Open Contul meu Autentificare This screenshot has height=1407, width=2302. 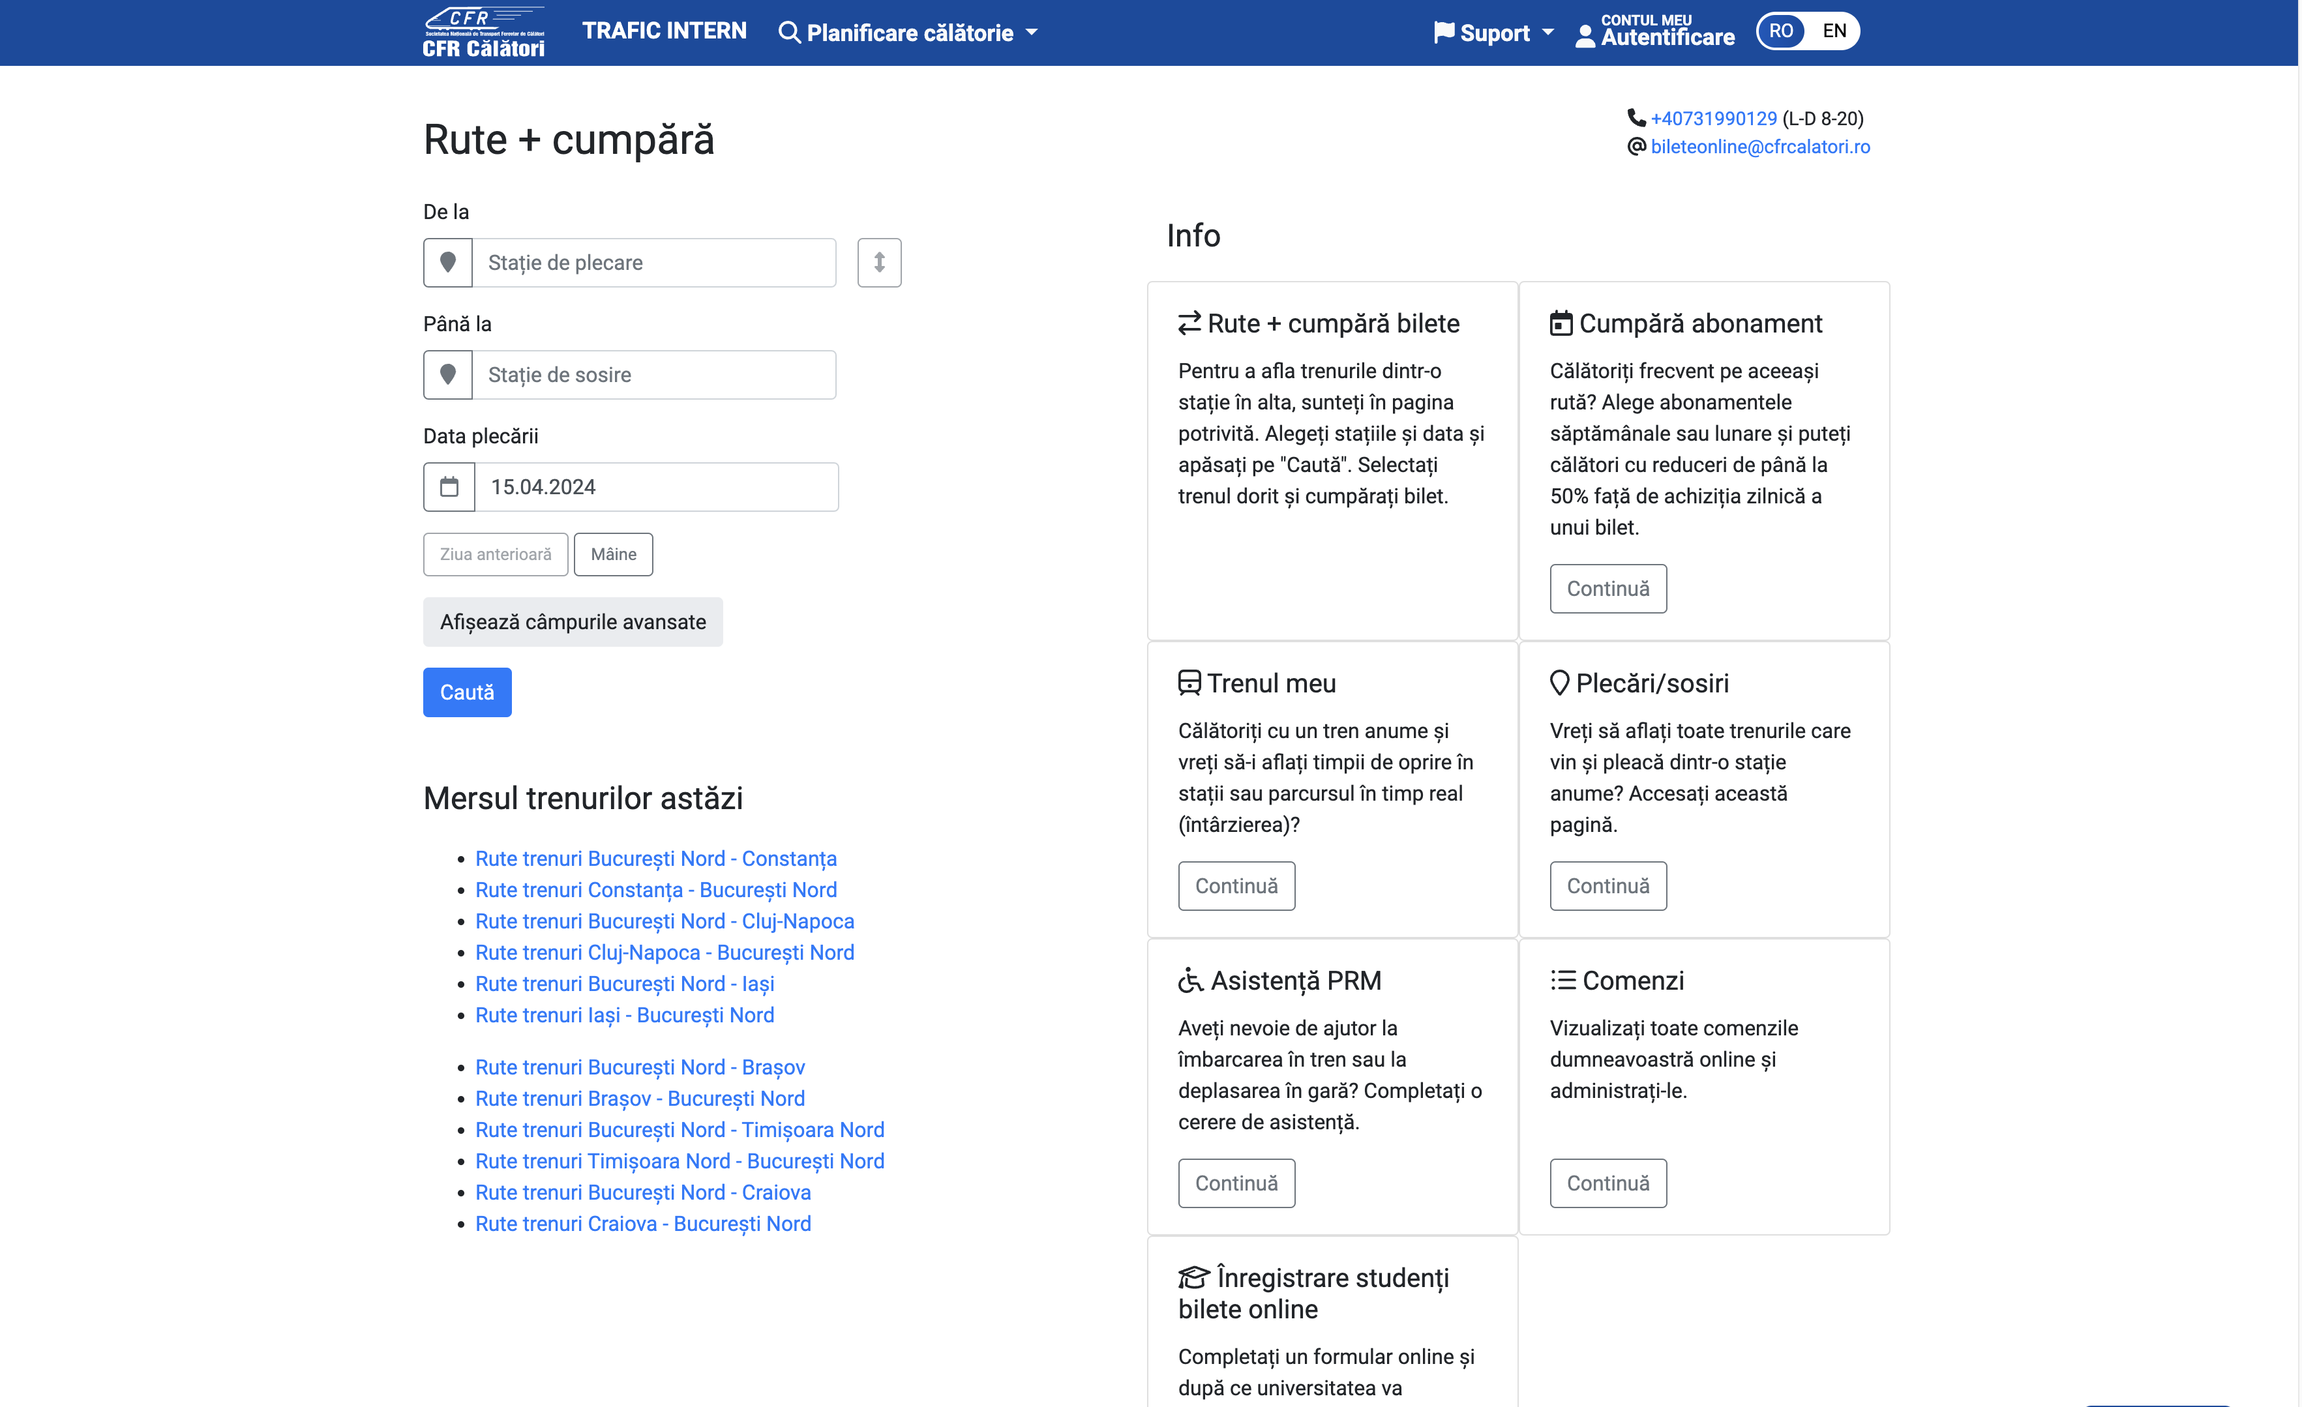tap(1654, 31)
